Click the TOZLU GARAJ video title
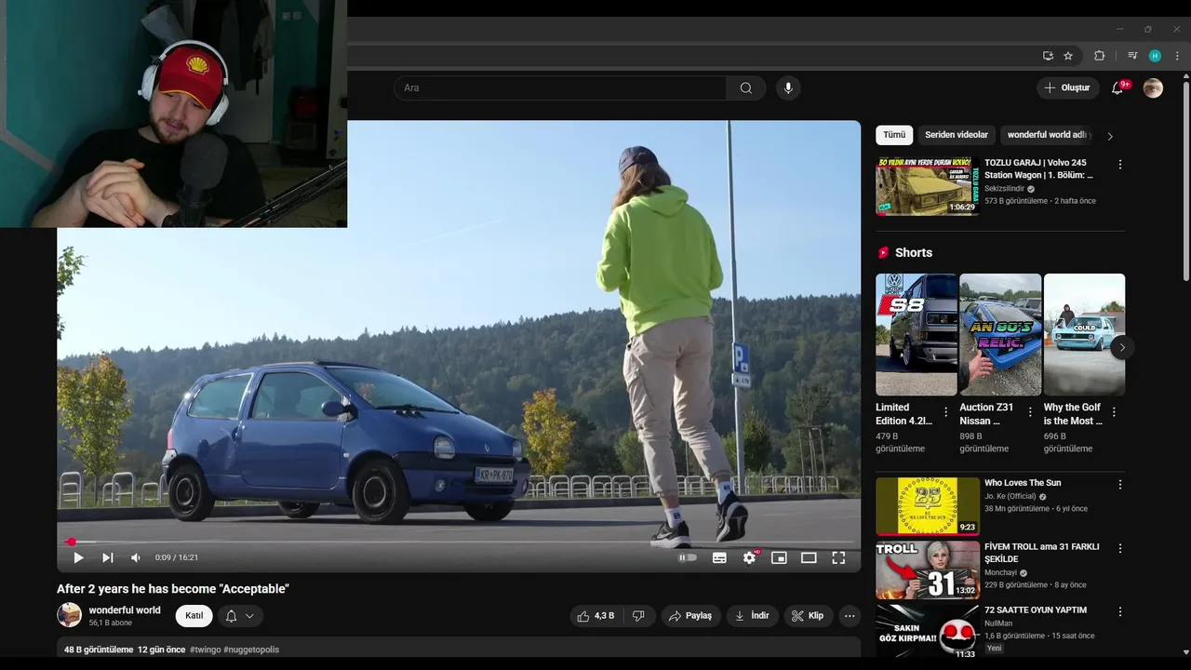The height and width of the screenshot is (670, 1191). click(x=1038, y=169)
